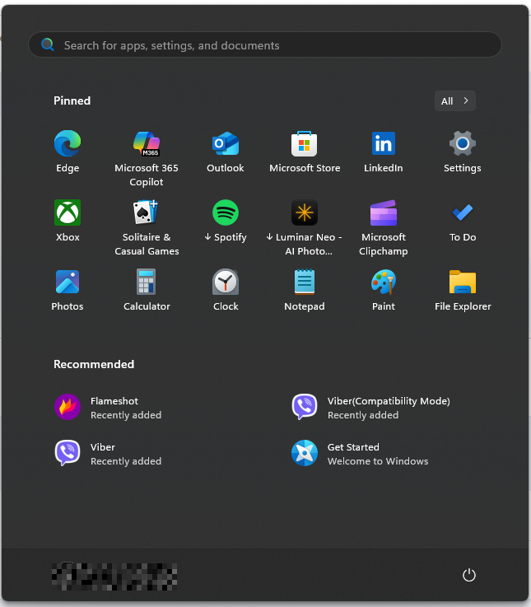Open Solitaire & Casual Games
This screenshot has height=607, width=531.
(x=147, y=227)
